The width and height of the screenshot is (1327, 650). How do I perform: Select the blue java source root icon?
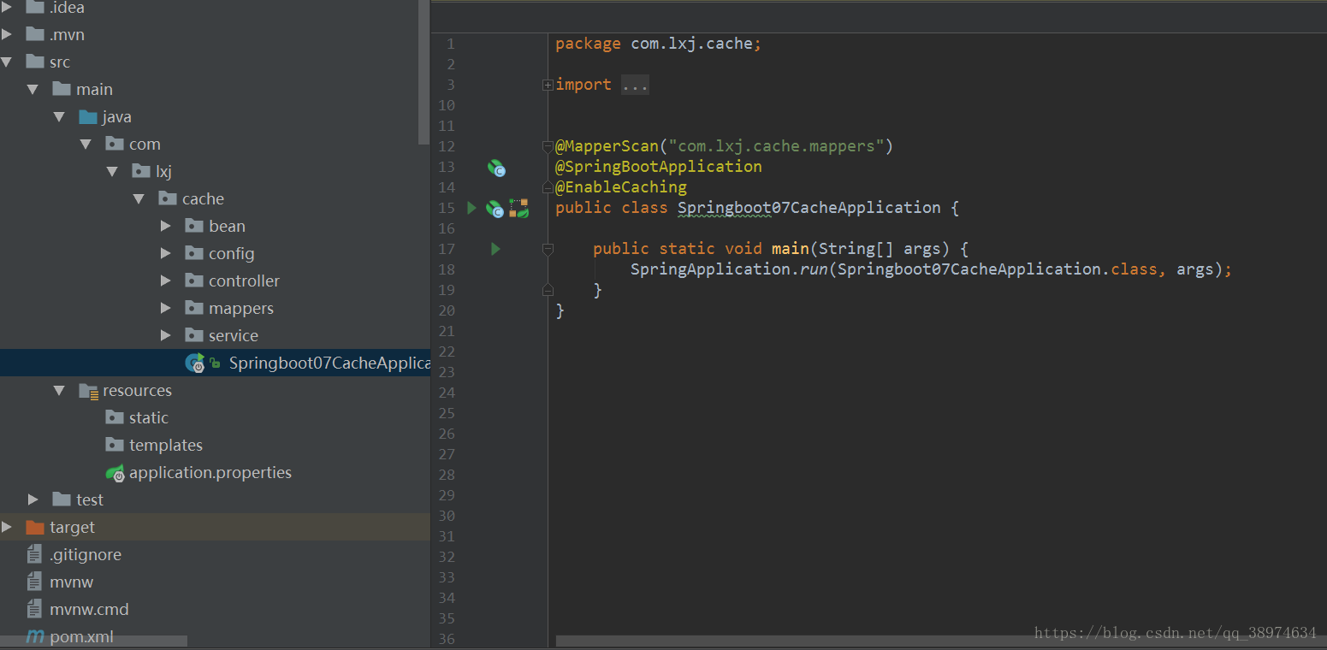[x=88, y=116]
